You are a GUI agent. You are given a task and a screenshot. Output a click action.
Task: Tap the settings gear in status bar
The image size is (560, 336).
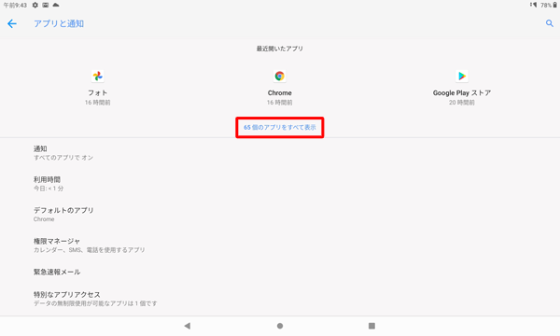click(x=35, y=5)
